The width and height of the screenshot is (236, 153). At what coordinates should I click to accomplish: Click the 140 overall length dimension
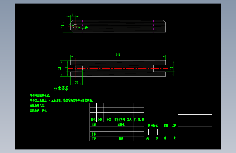(x=118, y=55)
